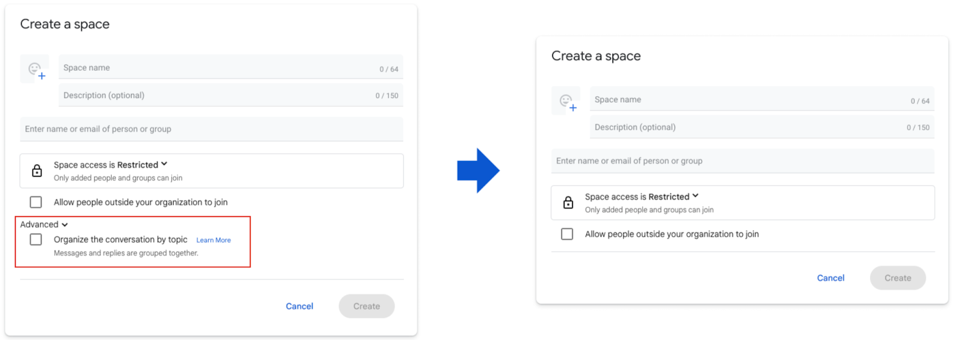Image resolution: width=962 pixels, height=340 pixels.
Task: Collapse the Advanced section
Action: 44,224
